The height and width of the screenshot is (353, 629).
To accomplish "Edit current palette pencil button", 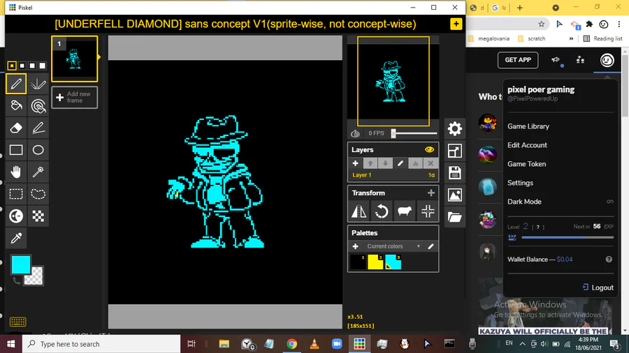I will click(431, 246).
